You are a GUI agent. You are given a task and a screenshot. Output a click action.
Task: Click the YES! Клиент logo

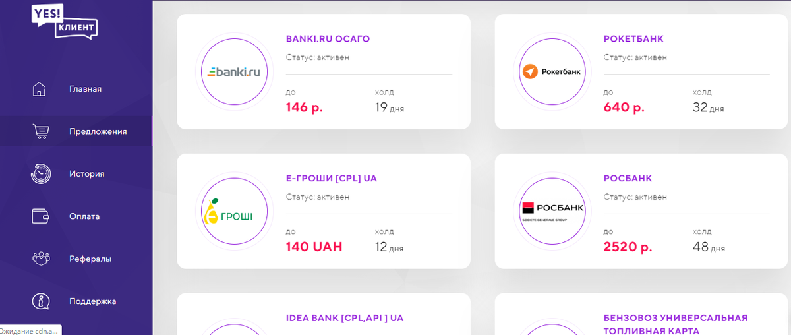coord(65,21)
